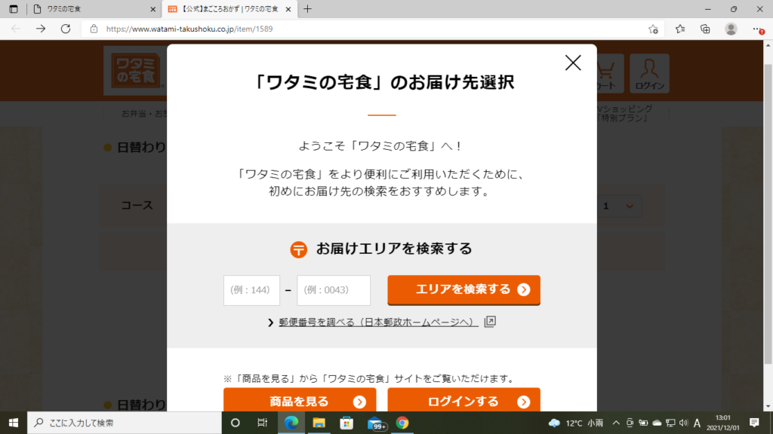This screenshot has height=434, width=773.
Task: Toggle the IME input mode A indicator
Action: point(697,423)
